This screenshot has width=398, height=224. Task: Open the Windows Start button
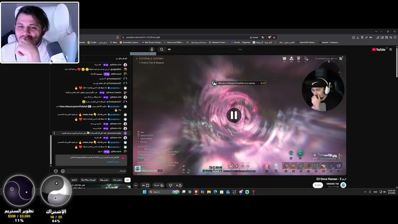pyautogui.click(x=145, y=192)
